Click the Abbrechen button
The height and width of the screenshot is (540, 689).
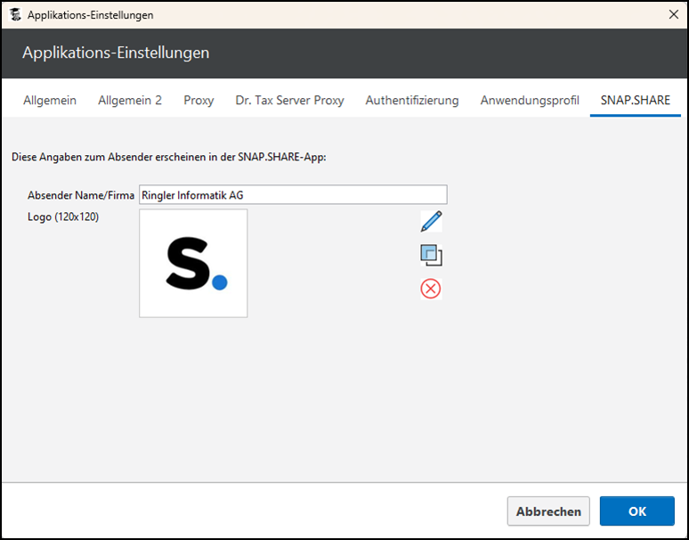point(548,511)
